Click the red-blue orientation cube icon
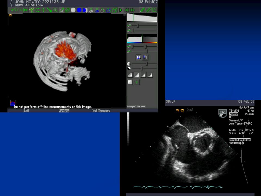 (13, 103)
